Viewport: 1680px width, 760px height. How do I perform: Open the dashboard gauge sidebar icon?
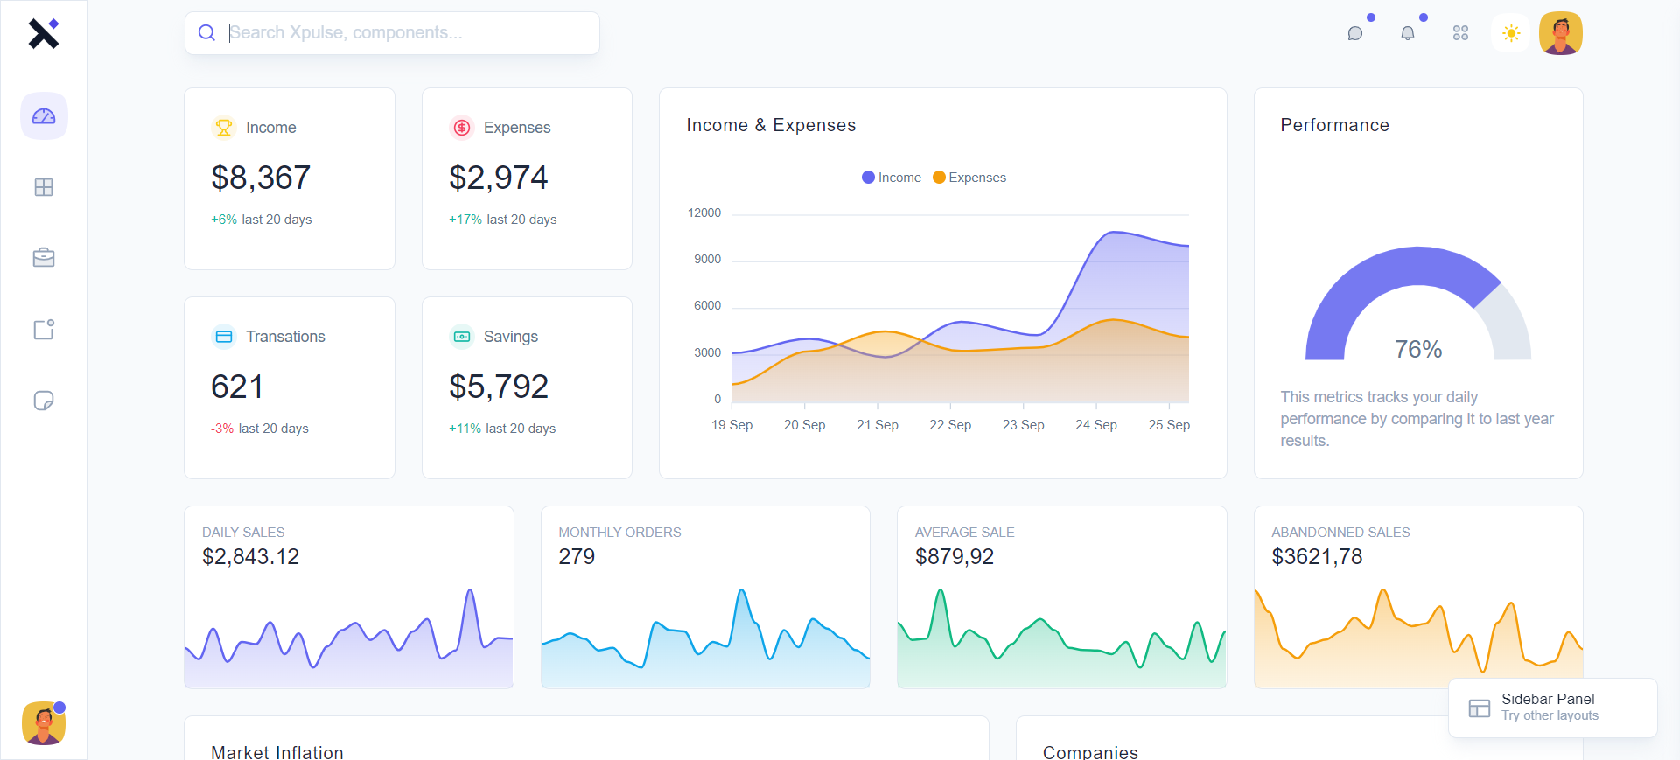(x=44, y=116)
